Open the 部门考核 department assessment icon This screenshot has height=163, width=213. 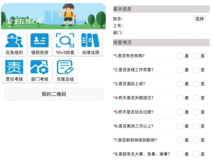pyautogui.click(x=40, y=71)
